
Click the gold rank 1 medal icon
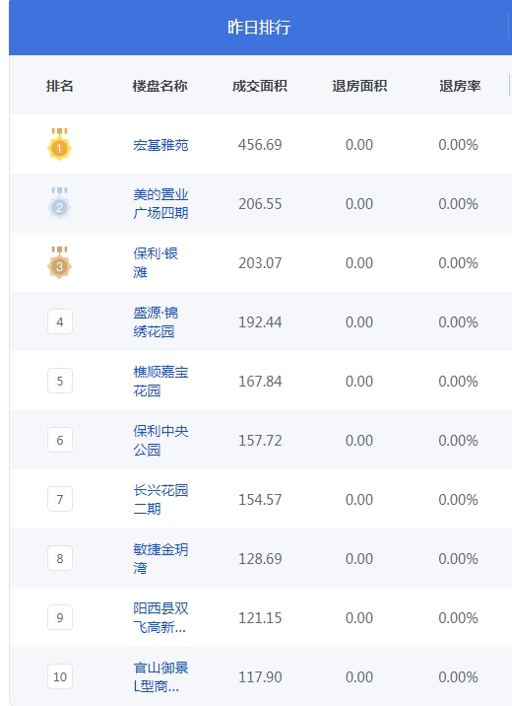(59, 144)
